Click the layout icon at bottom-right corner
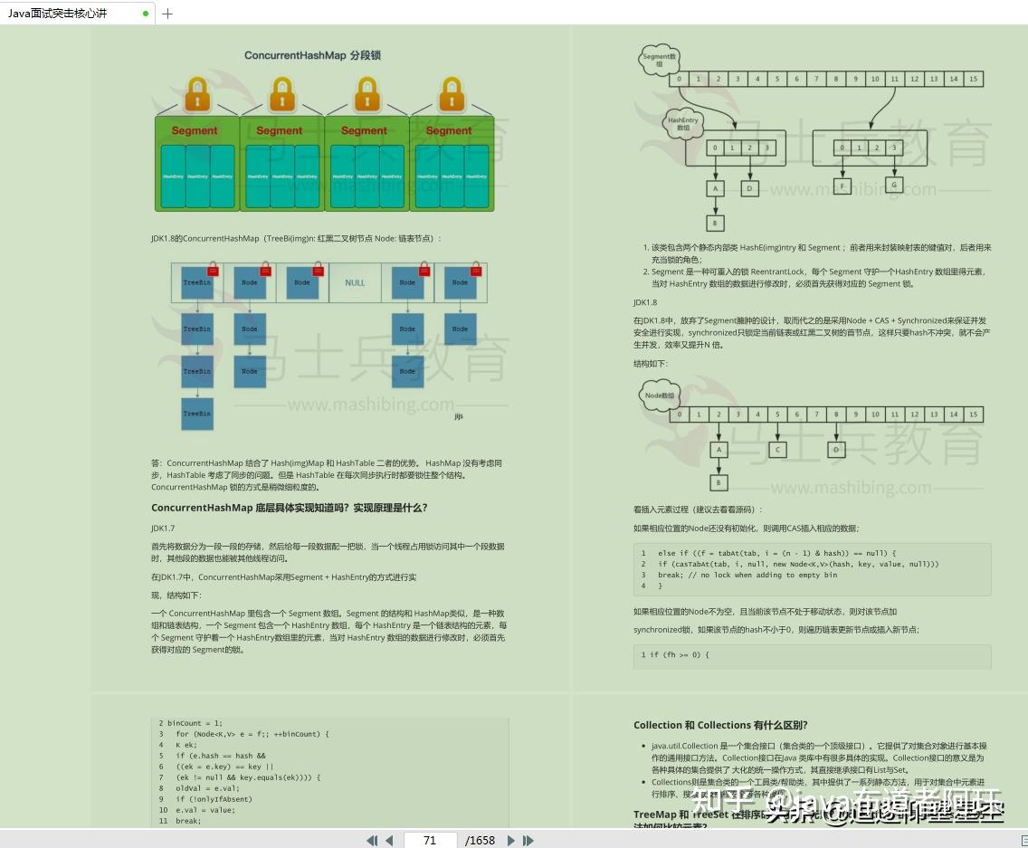 (x=1023, y=840)
